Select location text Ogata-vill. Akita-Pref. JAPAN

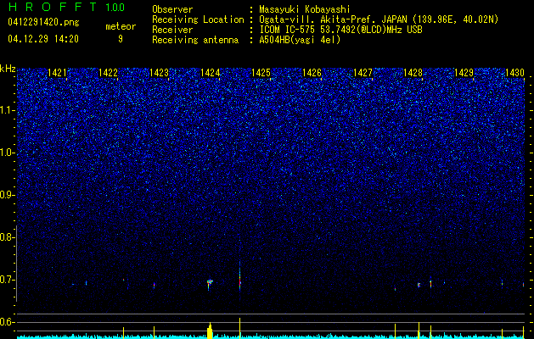point(333,19)
